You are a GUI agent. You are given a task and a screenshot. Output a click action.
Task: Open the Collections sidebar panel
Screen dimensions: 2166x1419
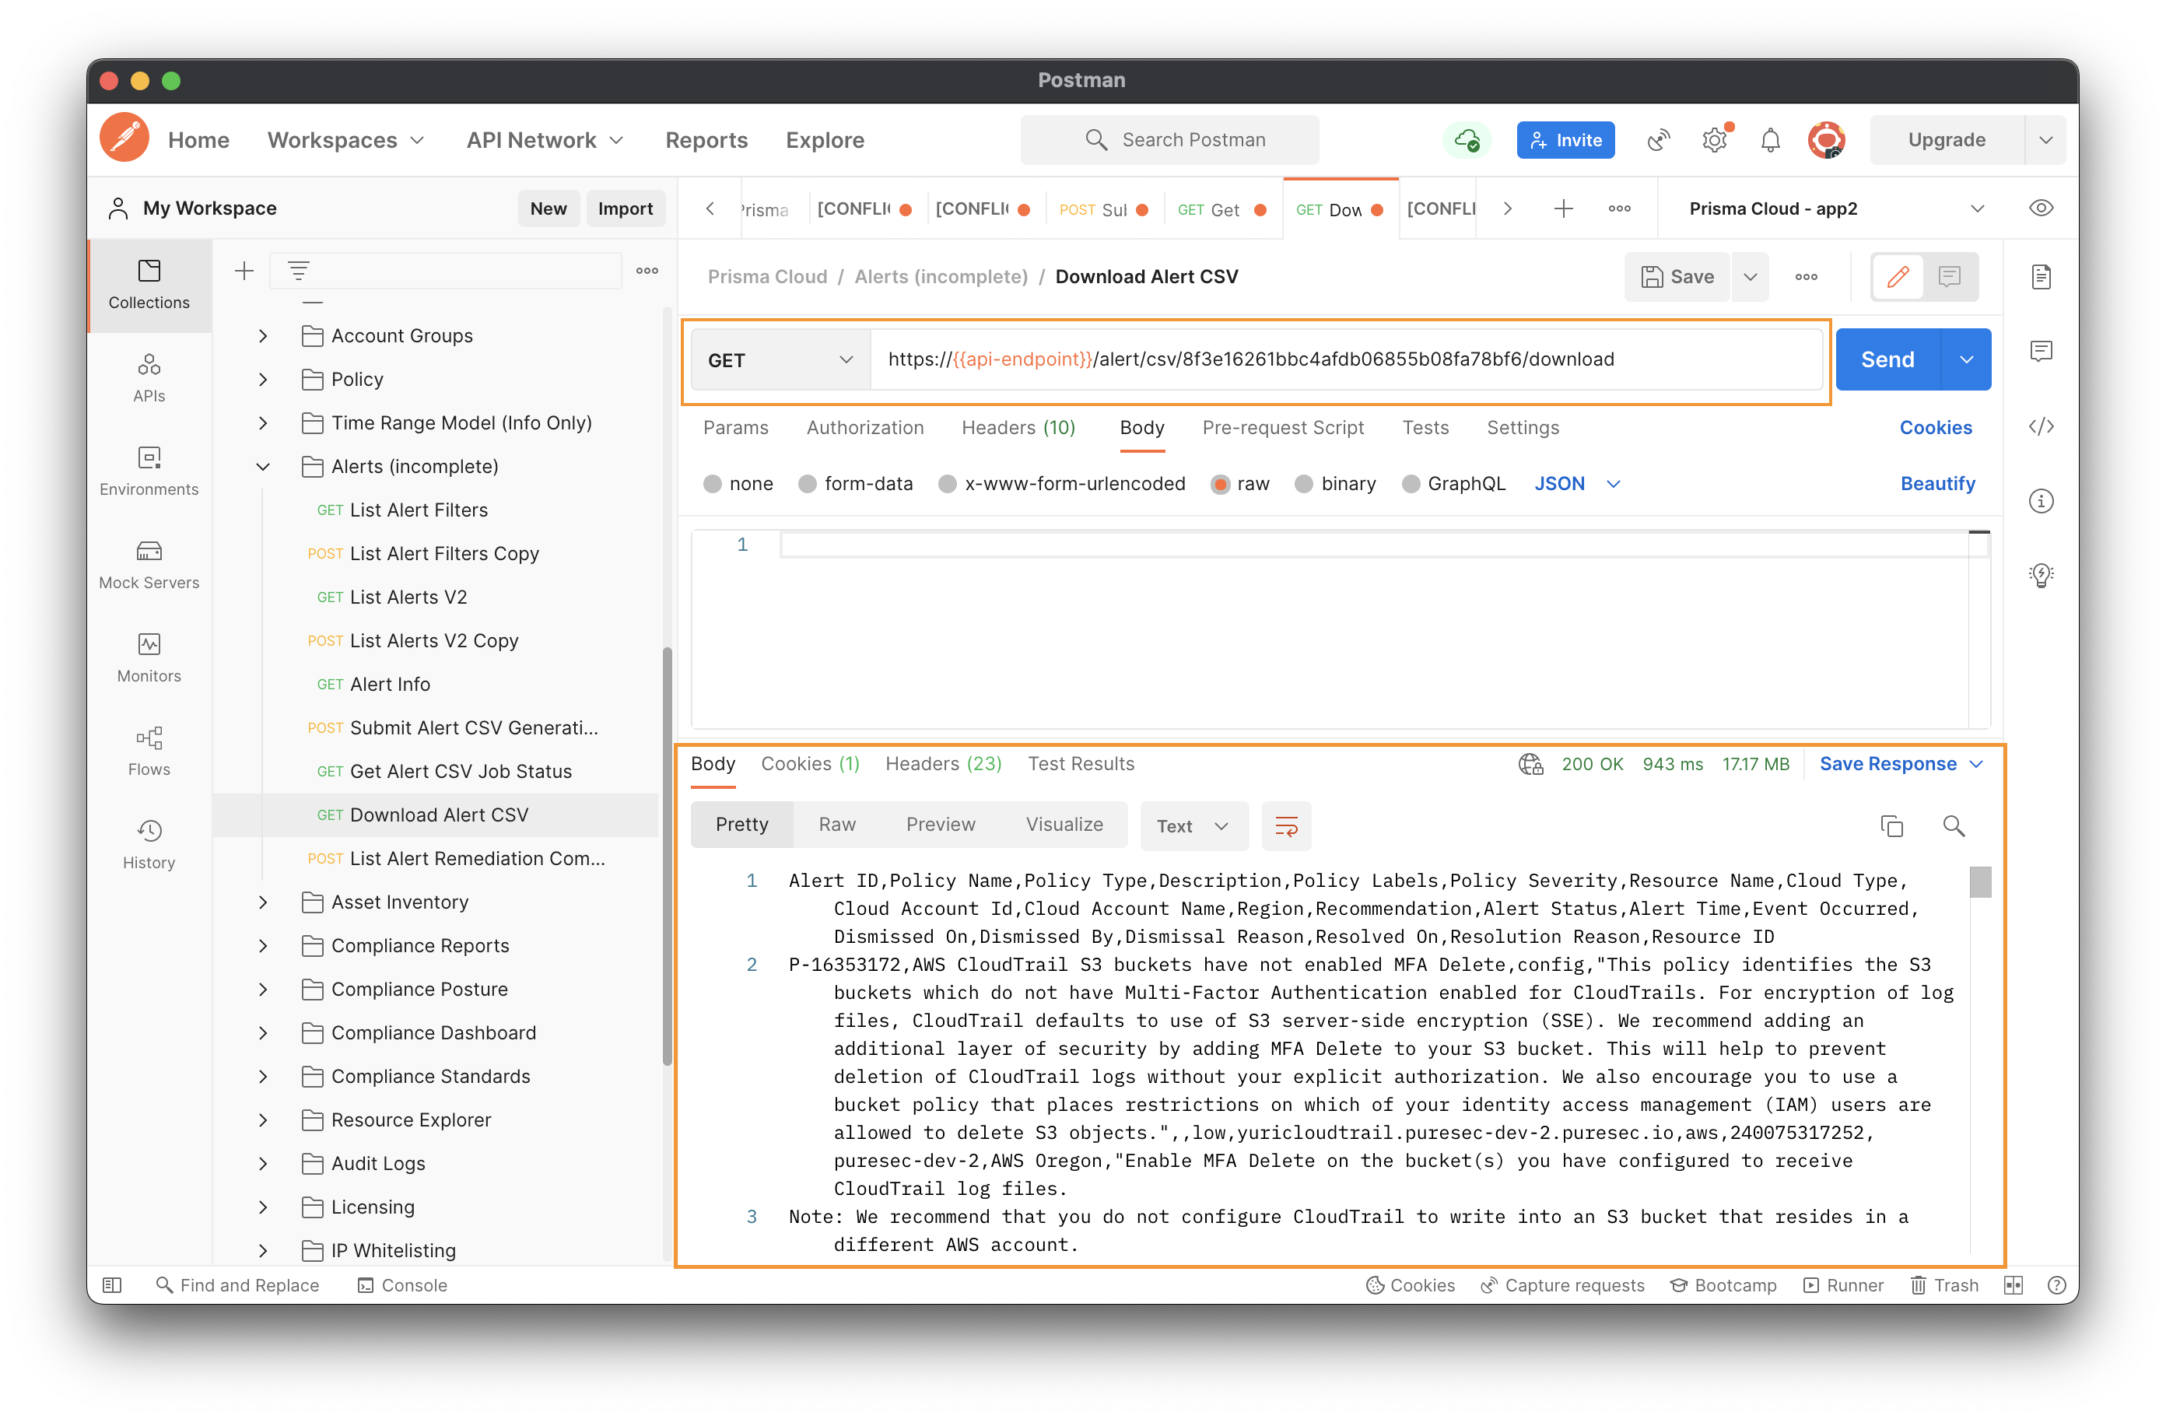(x=149, y=284)
